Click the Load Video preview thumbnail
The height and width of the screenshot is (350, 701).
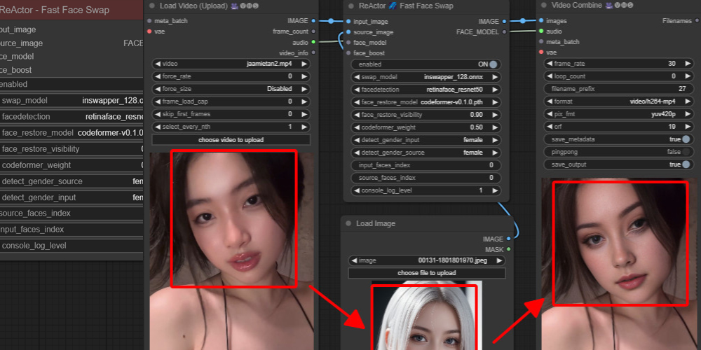[x=231, y=251]
